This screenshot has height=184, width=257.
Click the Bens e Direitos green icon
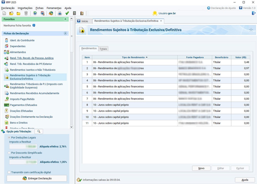pos(7,123)
